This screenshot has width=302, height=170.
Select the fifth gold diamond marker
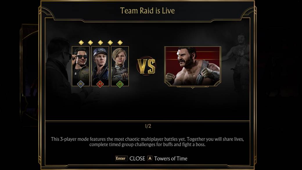click(120, 42)
